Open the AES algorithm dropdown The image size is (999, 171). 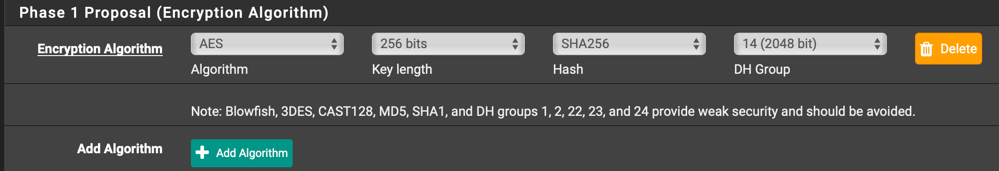pyautogui.click(x=267, y=44)
